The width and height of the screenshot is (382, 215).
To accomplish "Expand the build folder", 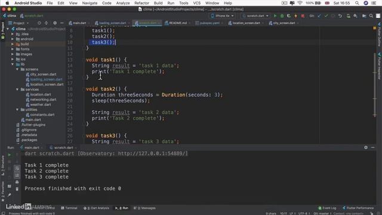I will [13, 44].
